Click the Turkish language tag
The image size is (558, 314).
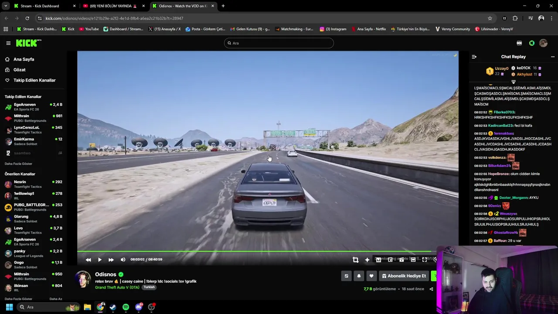pyautogui.click(x=149, y=287)
